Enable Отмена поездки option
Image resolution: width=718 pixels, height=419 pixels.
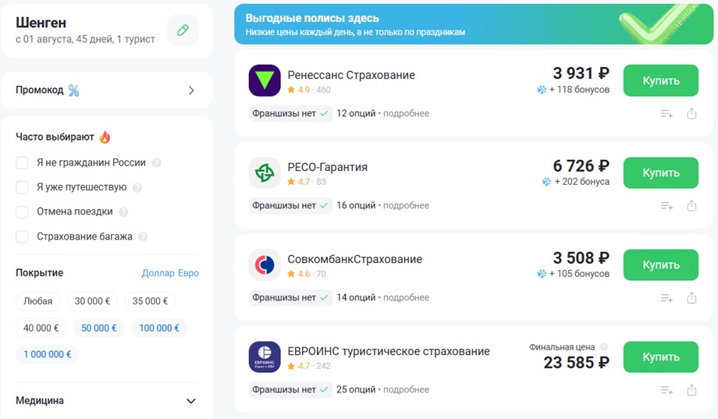coord(22,212)
